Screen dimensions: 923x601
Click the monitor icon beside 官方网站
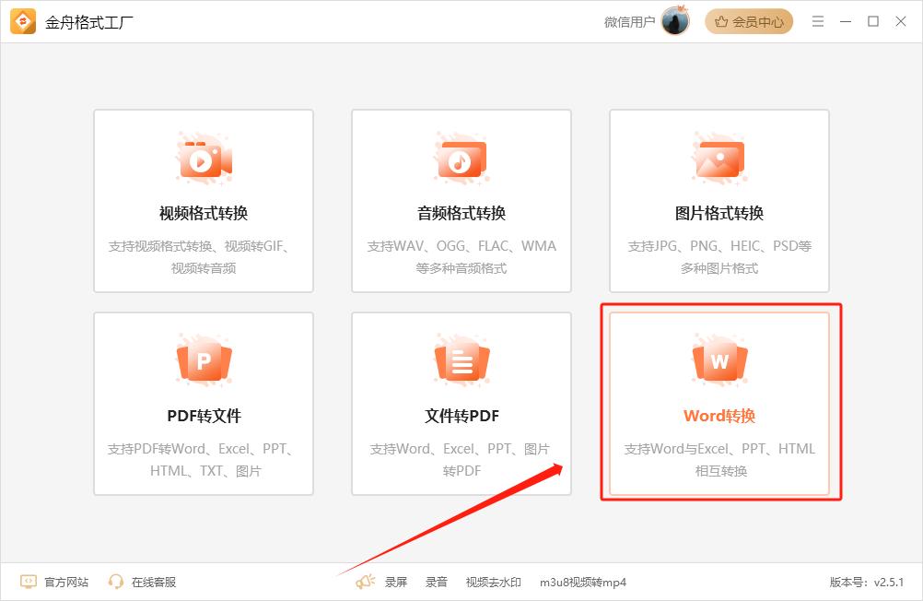tap(29, 582)
